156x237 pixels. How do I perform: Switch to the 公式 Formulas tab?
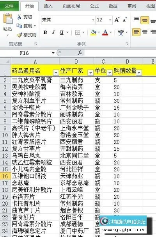coord(94,6)
